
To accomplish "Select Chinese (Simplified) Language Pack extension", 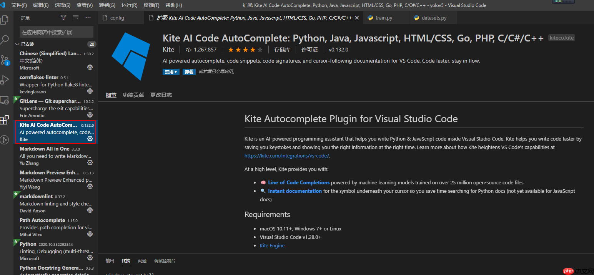I will tap(56, 61).
